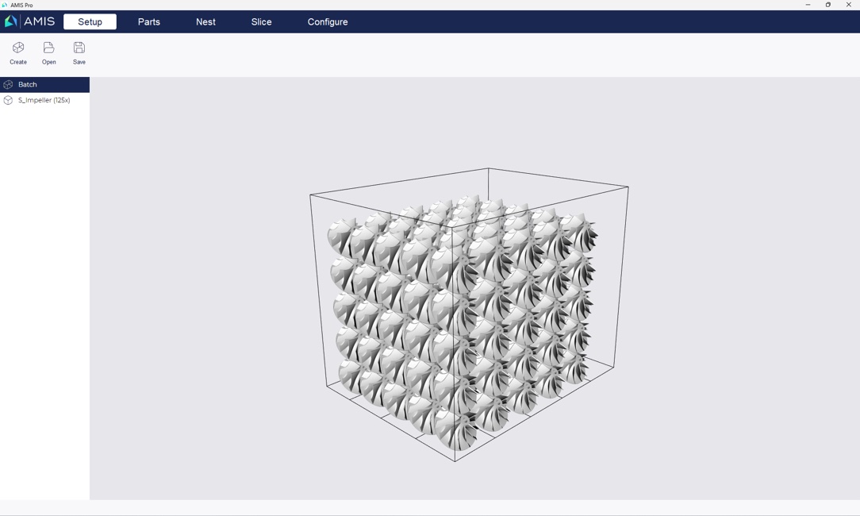Click the AMIS Pro title bar icon
Viewport: 860px width, 516px height.
click(5, 5)
